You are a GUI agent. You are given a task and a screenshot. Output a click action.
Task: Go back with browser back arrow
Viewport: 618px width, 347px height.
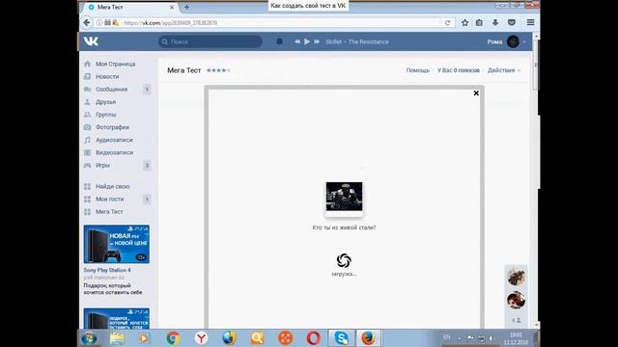(x=87, y=22)
